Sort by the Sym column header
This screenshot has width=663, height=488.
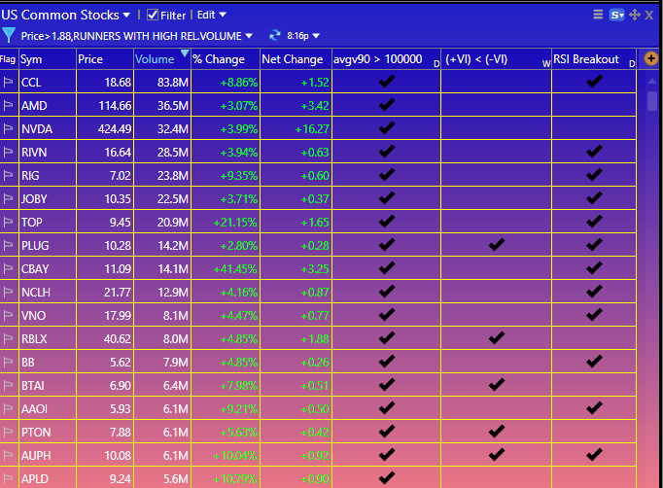(x=48, y=59)
